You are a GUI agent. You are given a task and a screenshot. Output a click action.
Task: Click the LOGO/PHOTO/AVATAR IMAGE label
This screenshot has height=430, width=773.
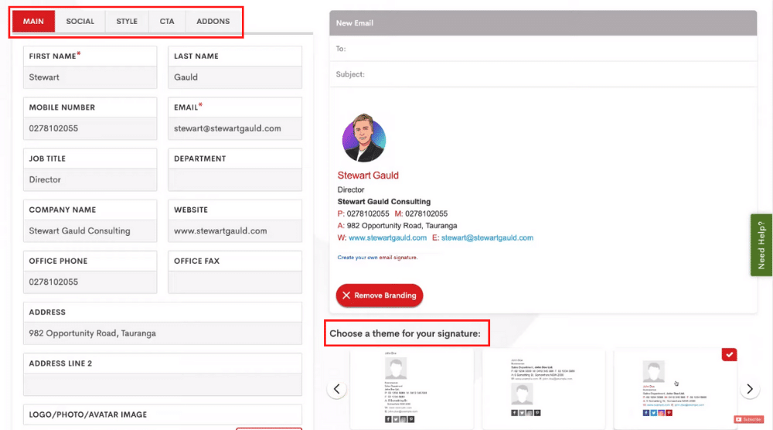click(88, 415)
